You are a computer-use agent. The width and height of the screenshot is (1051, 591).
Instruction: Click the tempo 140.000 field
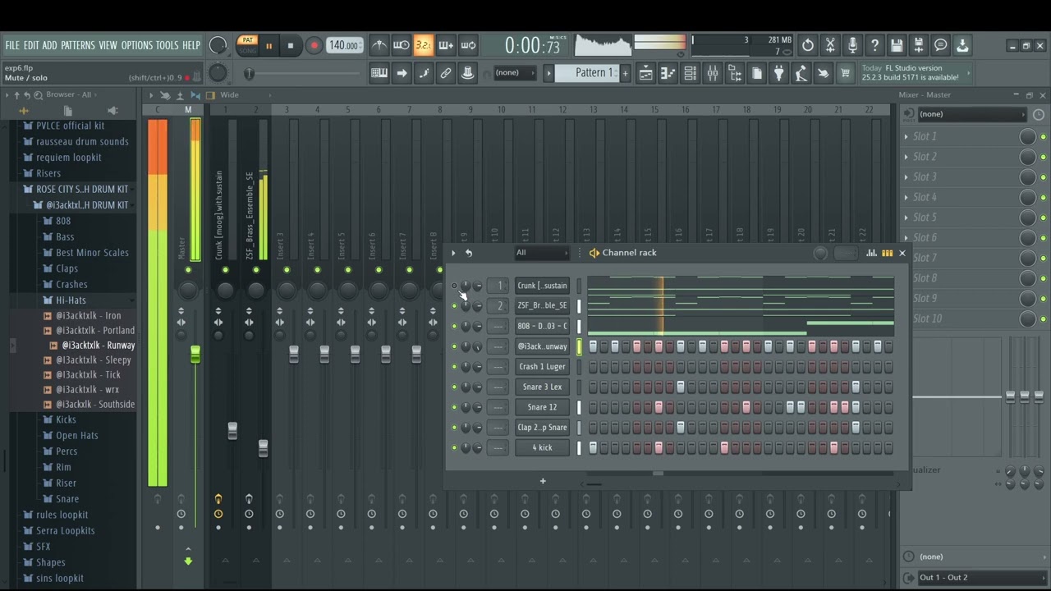click(x=344, y=45)
